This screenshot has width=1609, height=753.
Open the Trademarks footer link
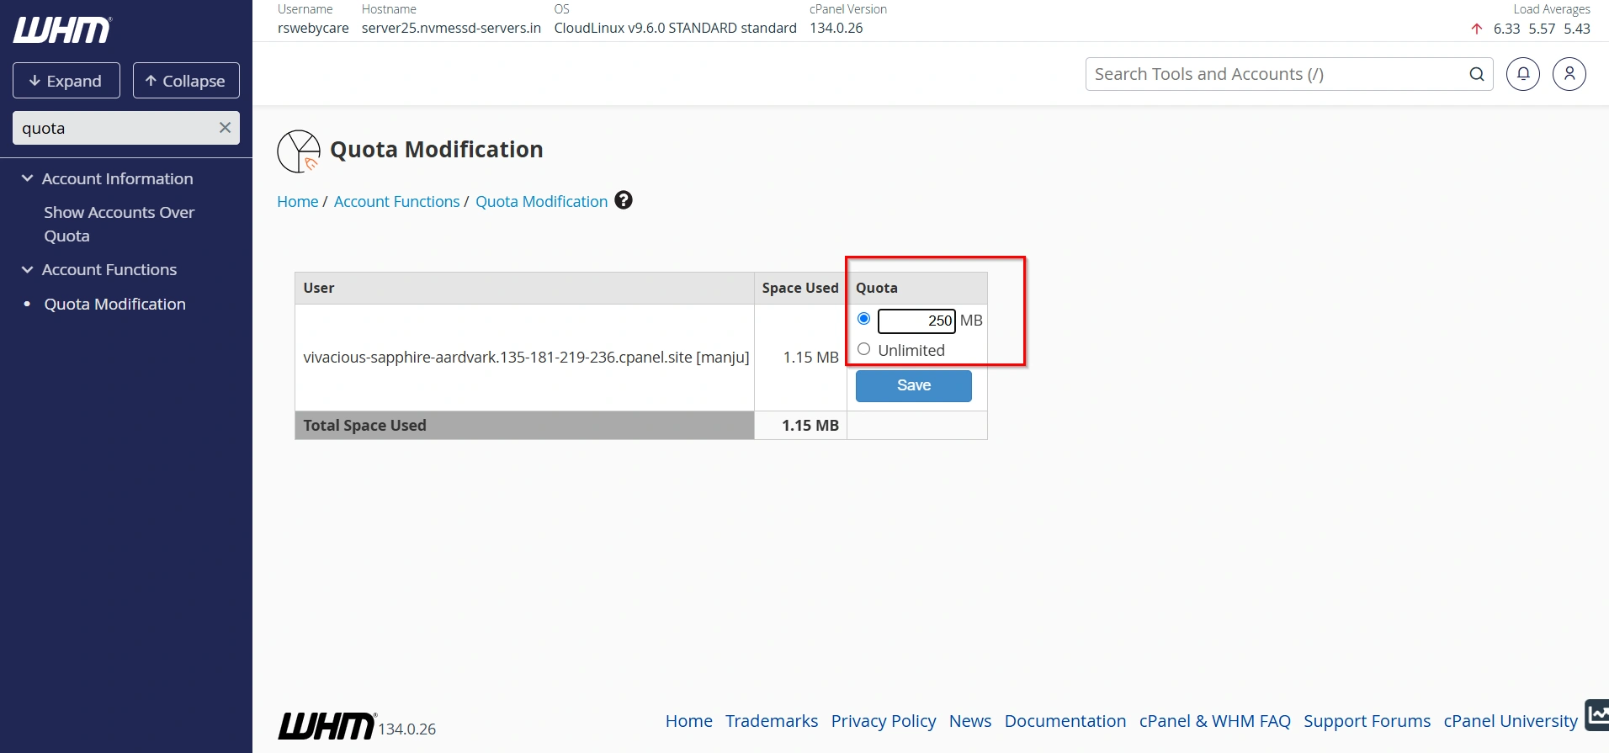pos(772,721)
